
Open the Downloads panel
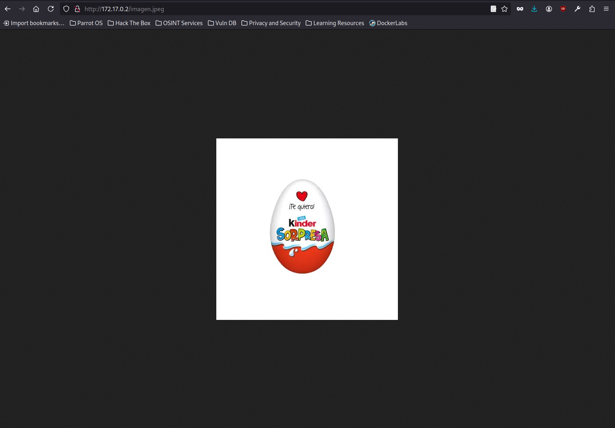pyautogui.click(x=534, y=9)
